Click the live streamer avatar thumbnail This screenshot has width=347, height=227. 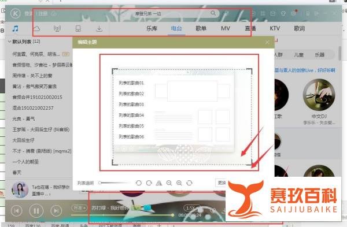coord(20,190)
